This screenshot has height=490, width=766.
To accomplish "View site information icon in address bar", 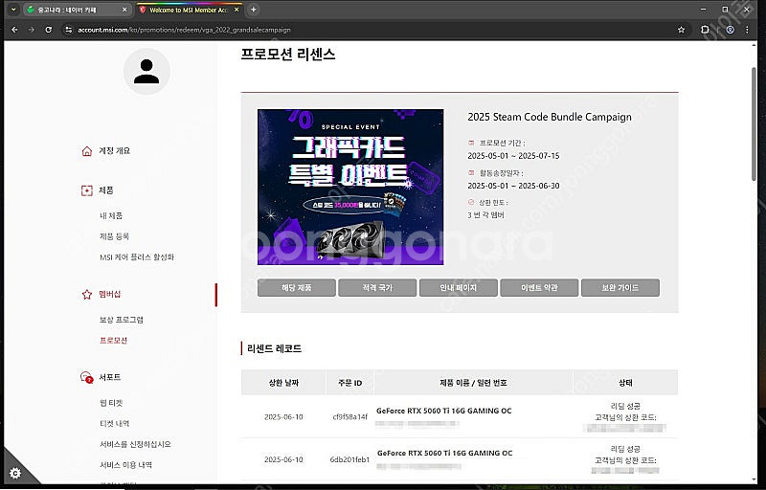I will tap(68, 30).
